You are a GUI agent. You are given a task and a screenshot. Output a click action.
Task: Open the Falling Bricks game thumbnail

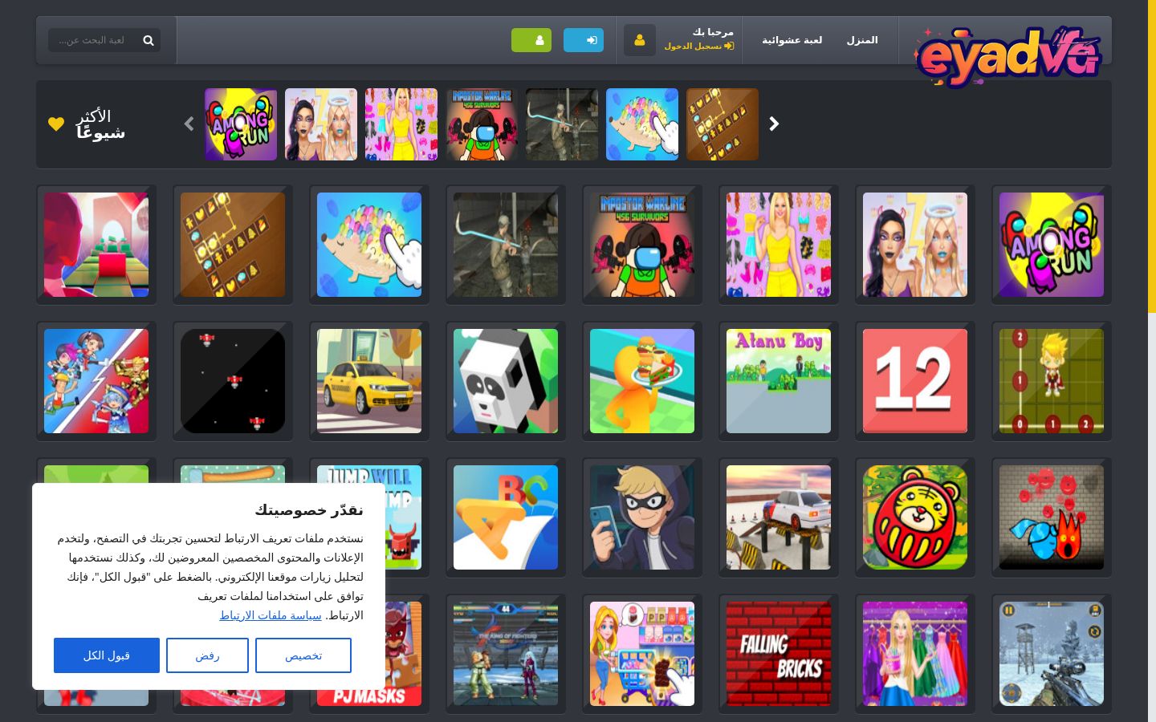[779, 654]
